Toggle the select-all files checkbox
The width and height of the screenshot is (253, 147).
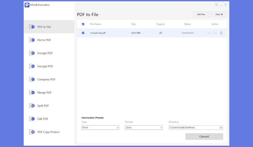[83, 24]
